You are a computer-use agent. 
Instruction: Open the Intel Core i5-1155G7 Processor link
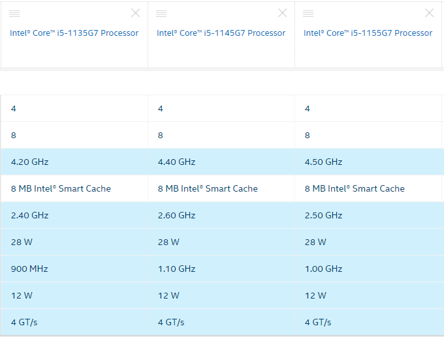click(368, 33)
